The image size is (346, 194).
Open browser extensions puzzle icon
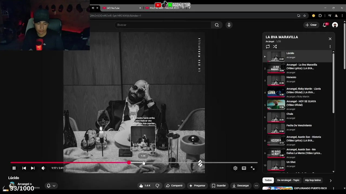[x=320, y=16]
